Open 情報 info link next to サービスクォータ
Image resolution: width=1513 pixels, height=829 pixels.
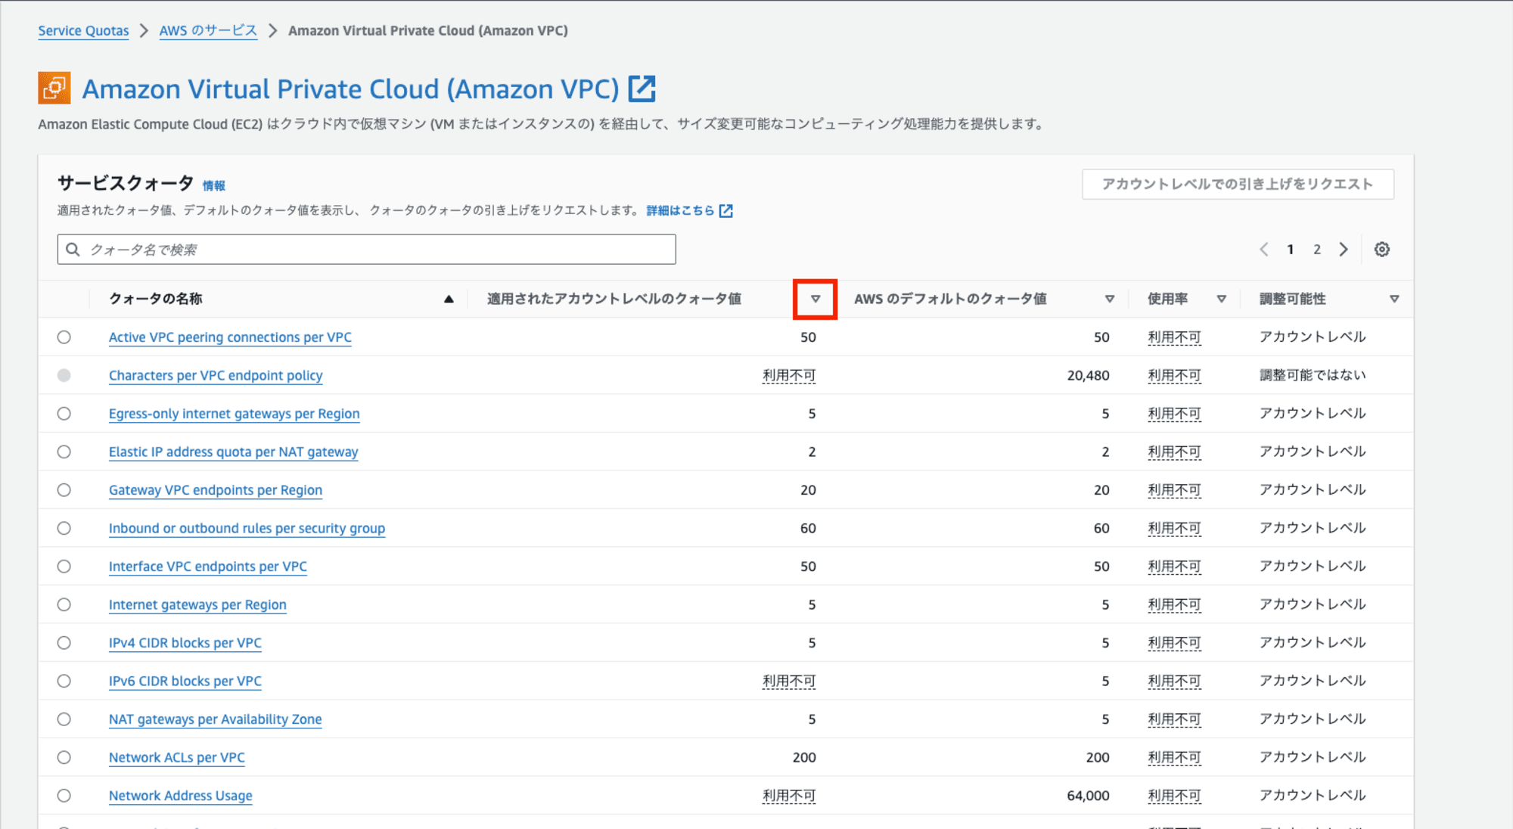[x=213, y=185]
